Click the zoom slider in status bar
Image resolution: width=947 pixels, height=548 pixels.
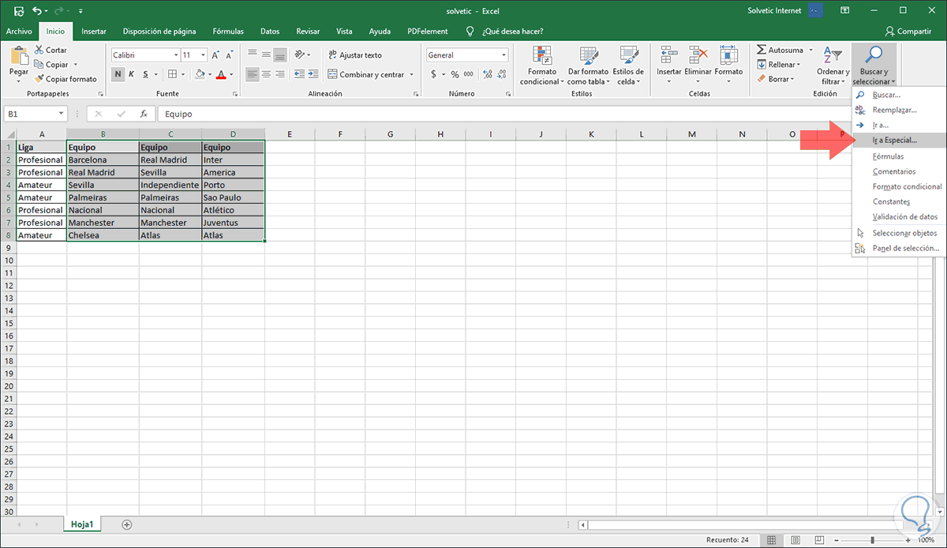point(873,540)
